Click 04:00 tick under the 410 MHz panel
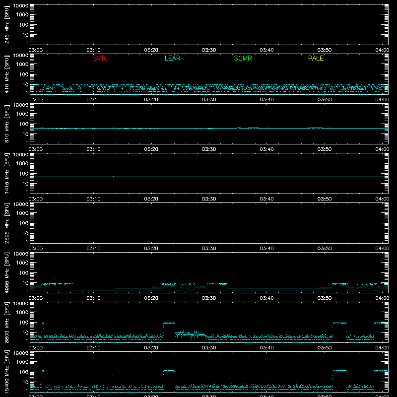The height and width of the screenshot is (397, 397). pyautogui.click(x=382, y=100)
